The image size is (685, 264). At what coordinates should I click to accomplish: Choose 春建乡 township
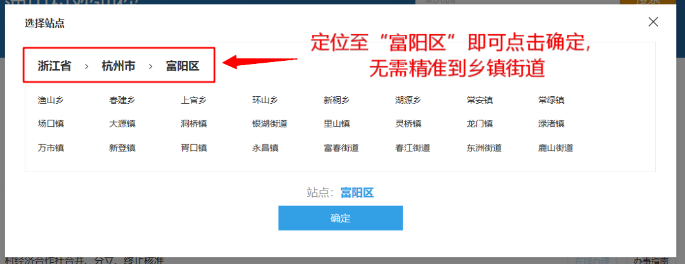pos(122,101)
